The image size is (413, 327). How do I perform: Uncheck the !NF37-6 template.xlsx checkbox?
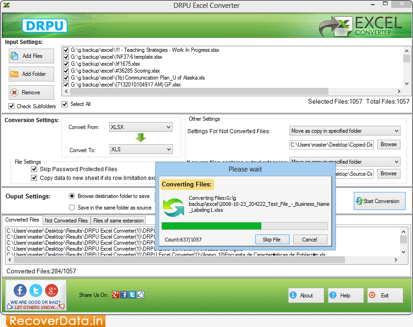66,57
